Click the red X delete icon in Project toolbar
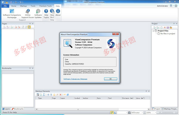This screenshot has height=115, width=179. pos(165,27)
